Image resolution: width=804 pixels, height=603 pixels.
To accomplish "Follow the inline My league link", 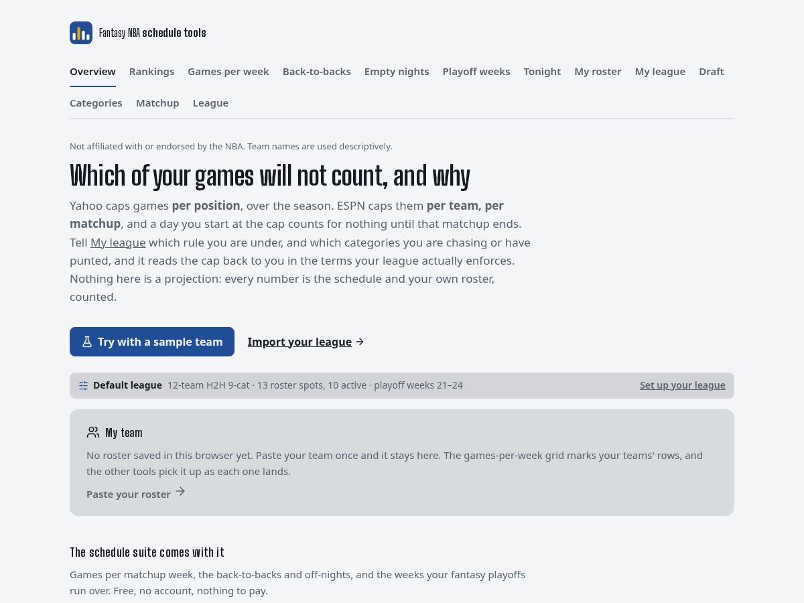I will (x=118, y=243).
